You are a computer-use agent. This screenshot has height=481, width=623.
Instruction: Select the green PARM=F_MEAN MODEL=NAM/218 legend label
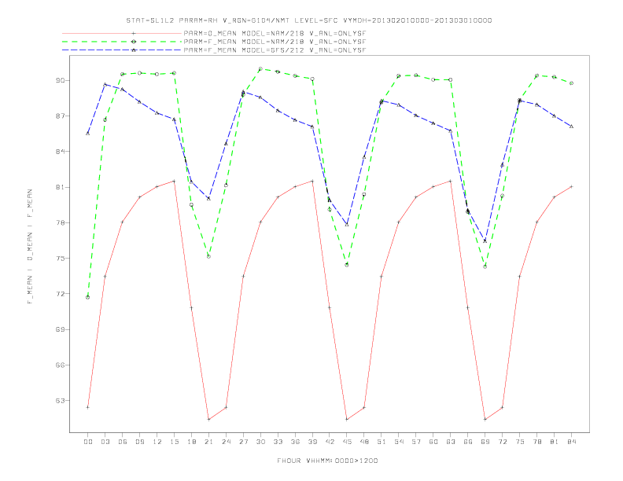point(275,42)
